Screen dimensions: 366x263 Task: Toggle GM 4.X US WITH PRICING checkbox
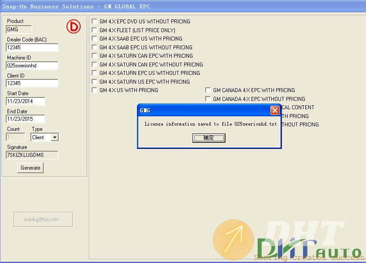(94, 90)
